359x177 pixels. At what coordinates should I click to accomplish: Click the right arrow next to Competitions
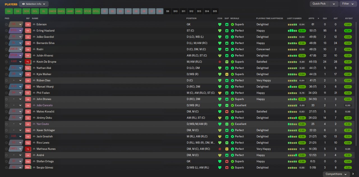[353, 174]
